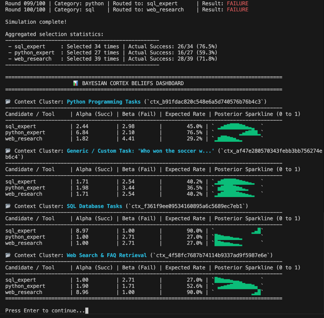Select the 'Python Programming Tasks' cluster title
324x318 pixels.
(103, 102)
